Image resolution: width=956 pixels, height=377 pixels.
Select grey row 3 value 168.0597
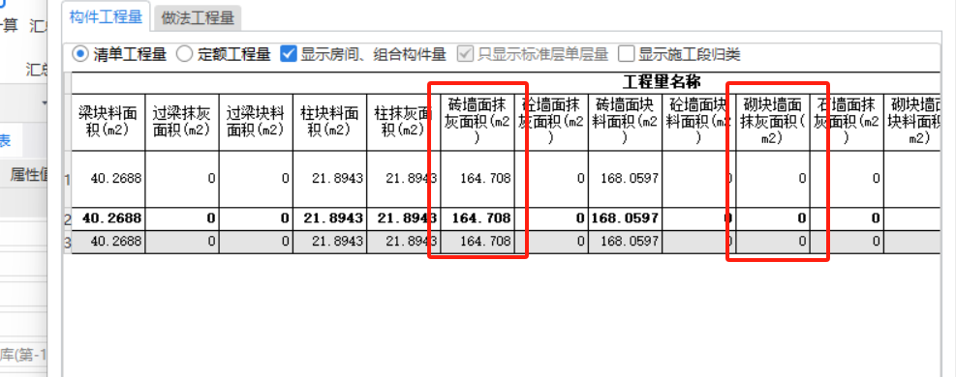click(x=625, y=242)
